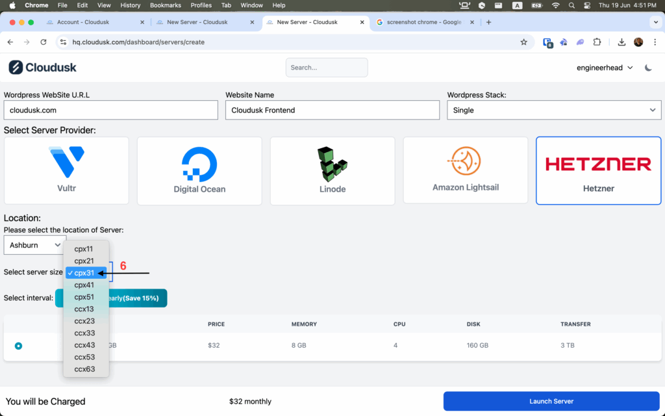
Task: Select Amazon Lightsail provider card
Action: (466, 170)
